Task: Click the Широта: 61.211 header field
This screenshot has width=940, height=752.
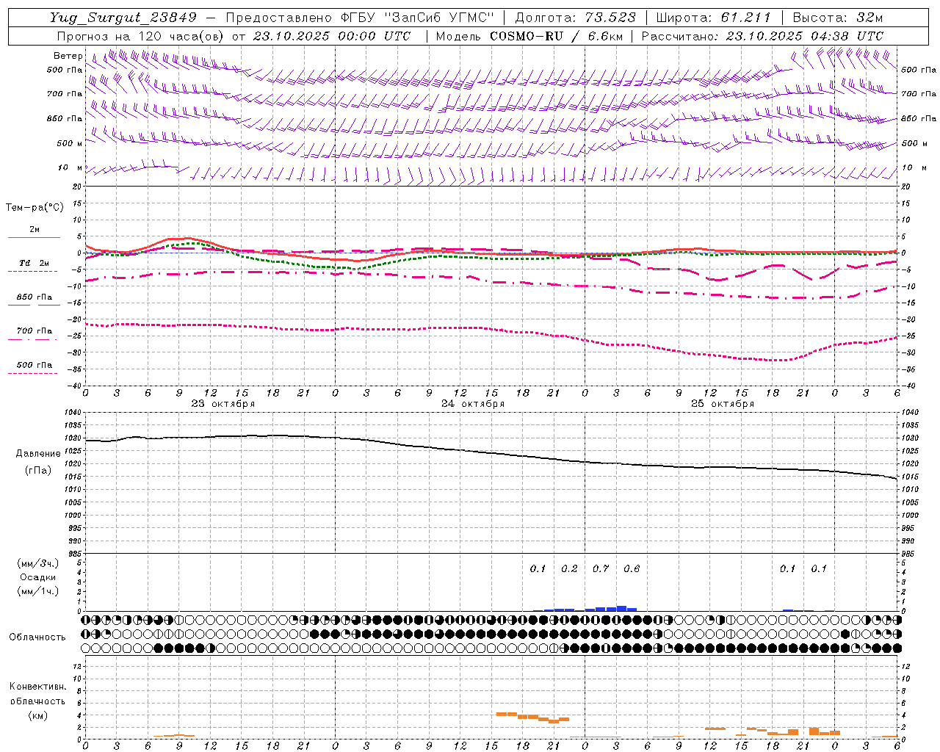Action: [714, 18]
